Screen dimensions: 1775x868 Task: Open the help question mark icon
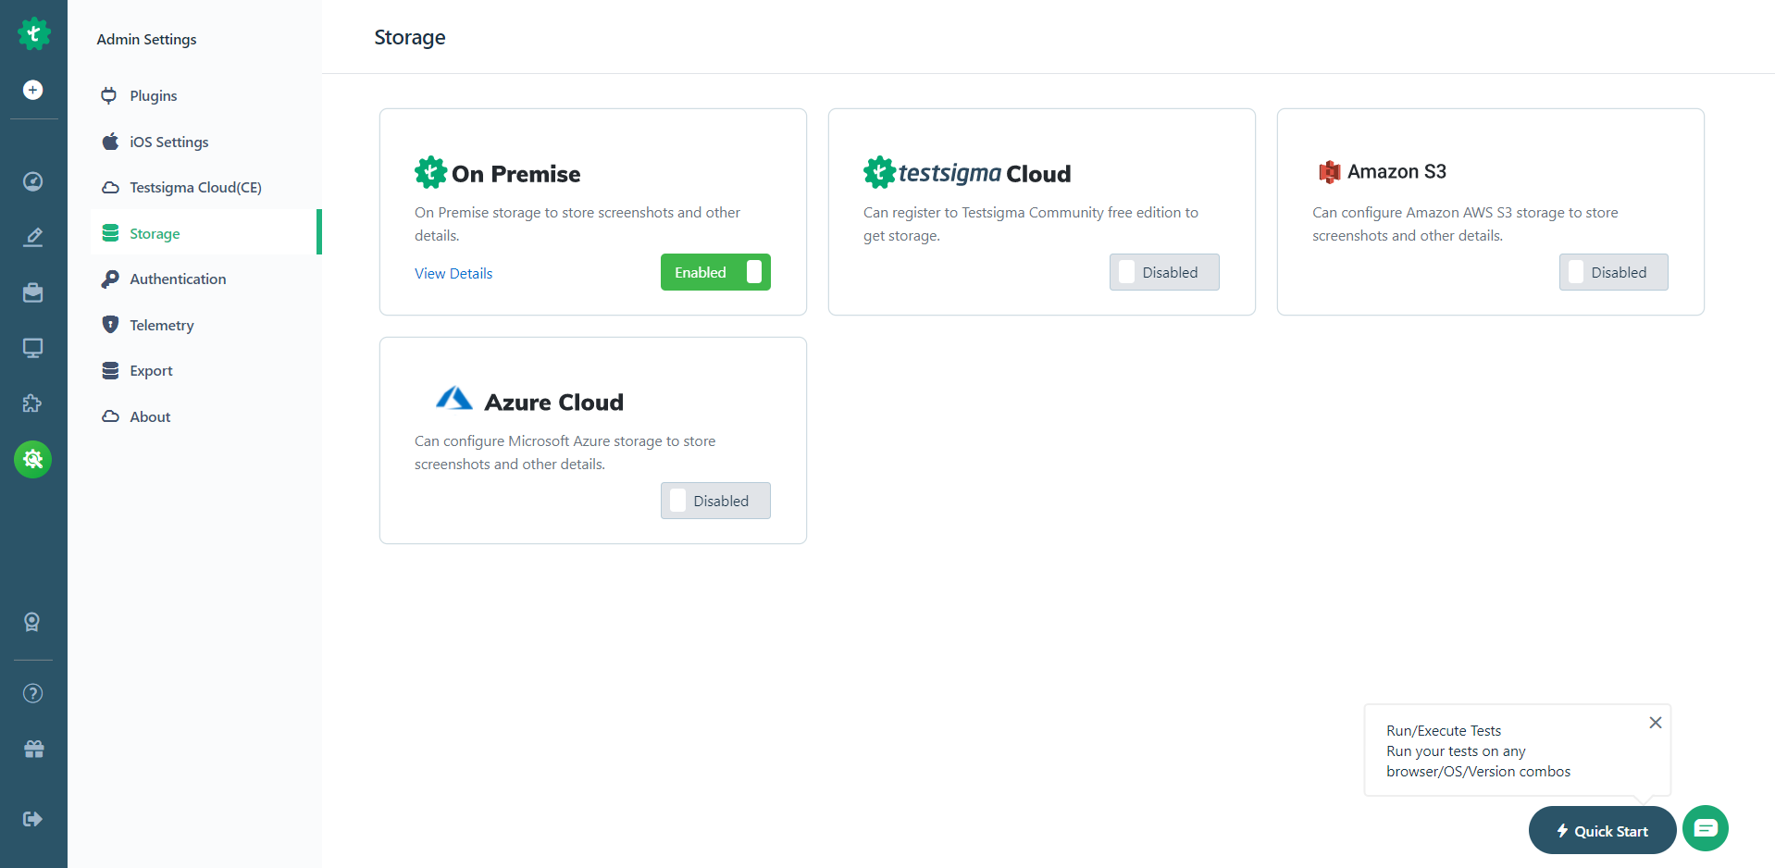[33, 693]
